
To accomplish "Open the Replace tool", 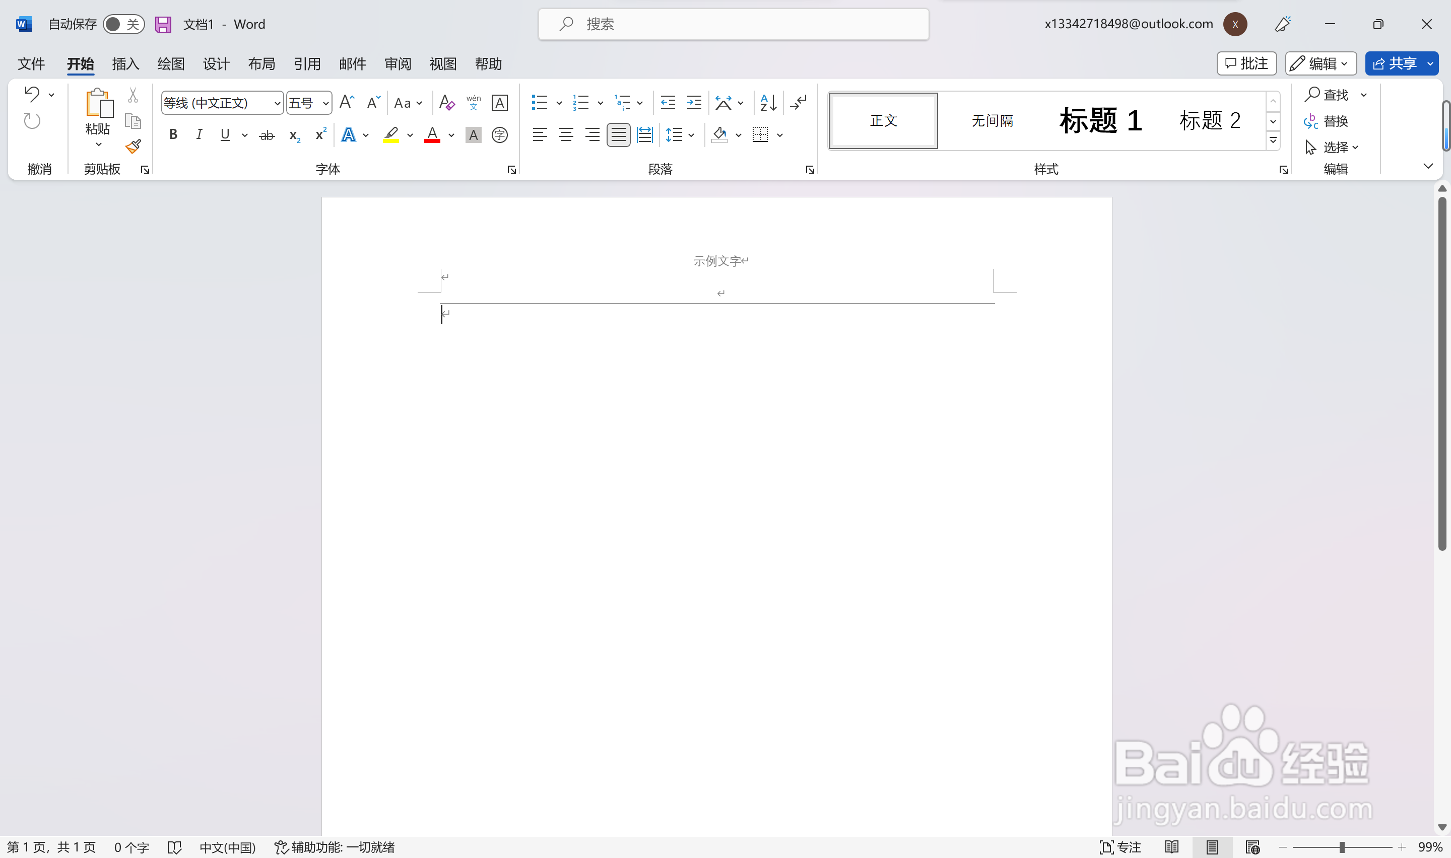I will pos(1326,121).
